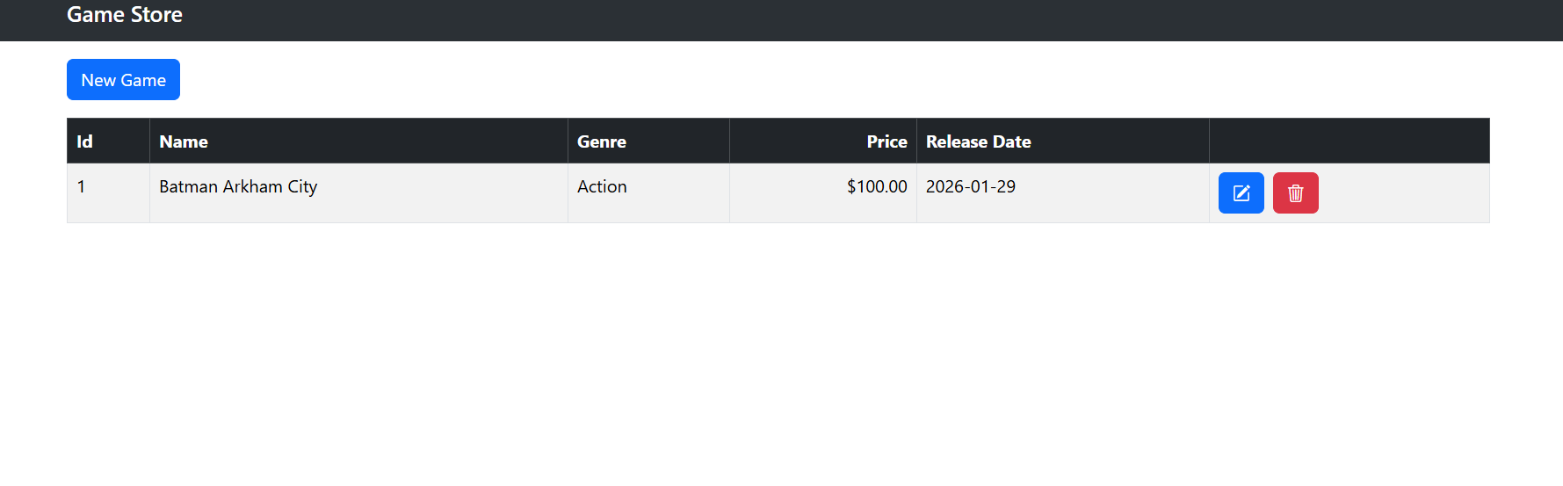
Task: Go to the Game Store home link
Action: pos(125,15)
